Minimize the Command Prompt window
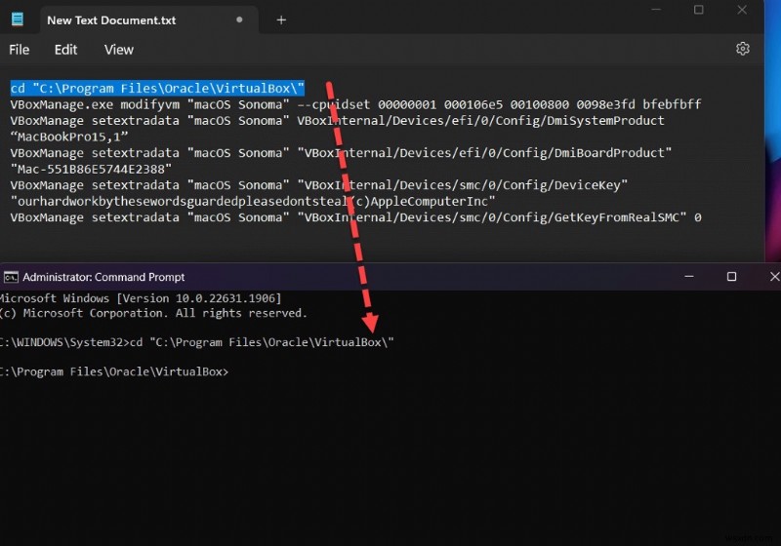The image size is (781, 546). pyautogui.click(x=689, y=277)
